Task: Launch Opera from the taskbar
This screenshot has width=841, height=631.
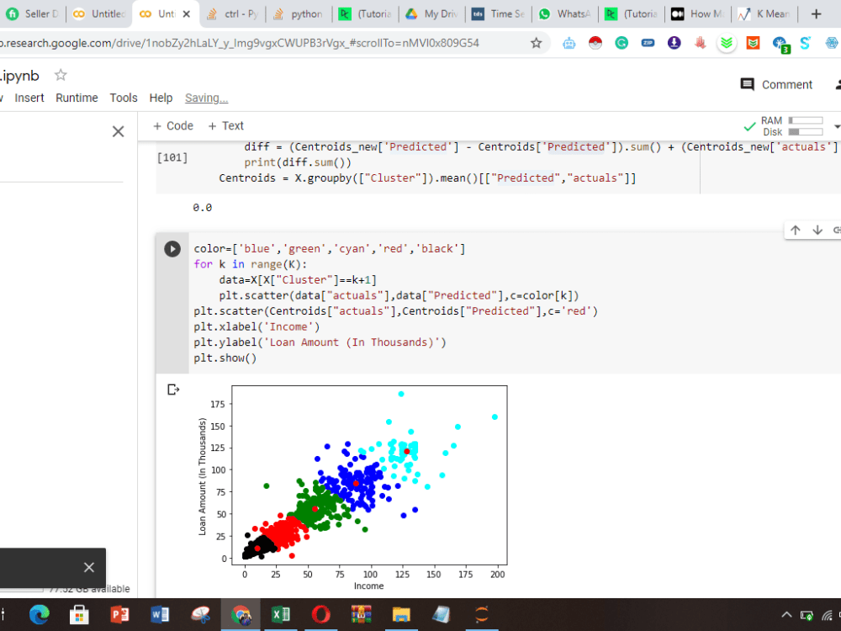Action: pos(320,614)
